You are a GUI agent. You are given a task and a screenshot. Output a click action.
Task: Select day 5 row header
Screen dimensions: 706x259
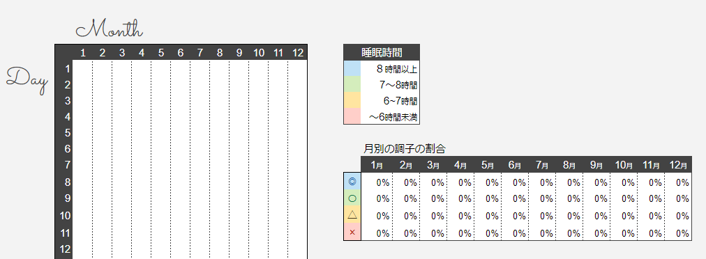[67, 133]
